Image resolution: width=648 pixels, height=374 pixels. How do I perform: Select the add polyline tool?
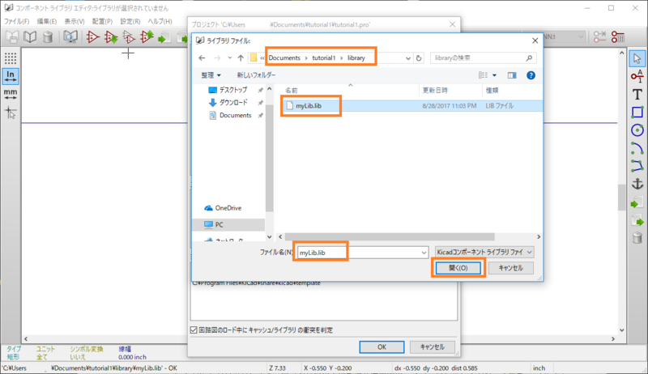pos(637,165)
